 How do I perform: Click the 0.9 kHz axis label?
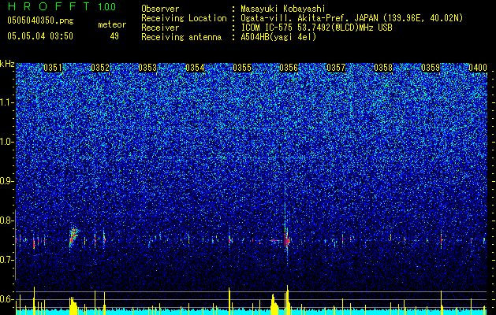7,181
